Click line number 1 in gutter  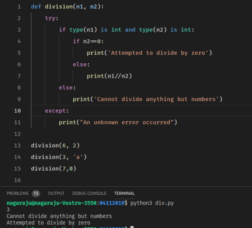click(x=19, y=7)
